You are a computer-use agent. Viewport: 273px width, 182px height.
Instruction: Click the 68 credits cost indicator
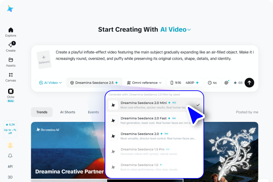[x=238, y=83]
